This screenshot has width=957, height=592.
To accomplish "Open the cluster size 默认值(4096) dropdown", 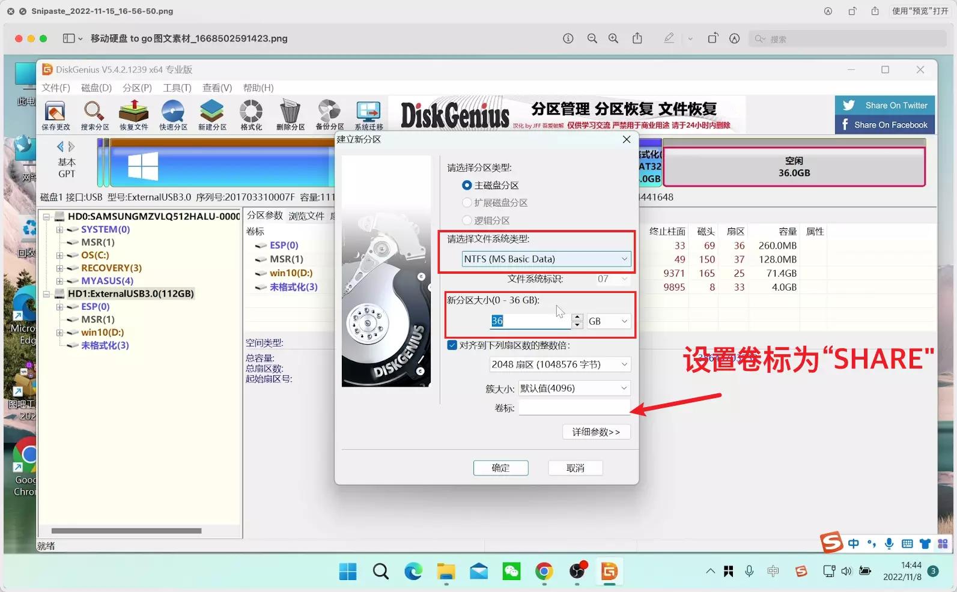I will pos(574,388).
